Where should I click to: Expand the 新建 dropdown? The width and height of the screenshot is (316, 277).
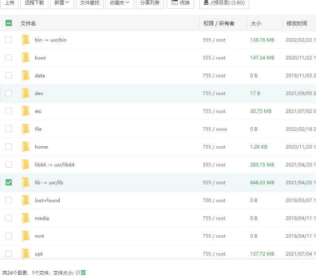[x=62, y=3]
